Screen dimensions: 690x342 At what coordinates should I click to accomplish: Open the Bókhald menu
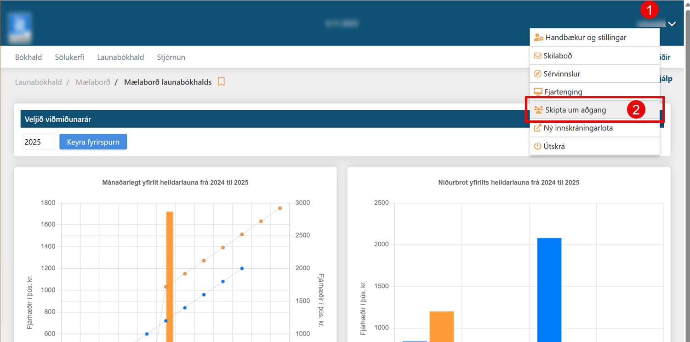[x=29, y=57]
